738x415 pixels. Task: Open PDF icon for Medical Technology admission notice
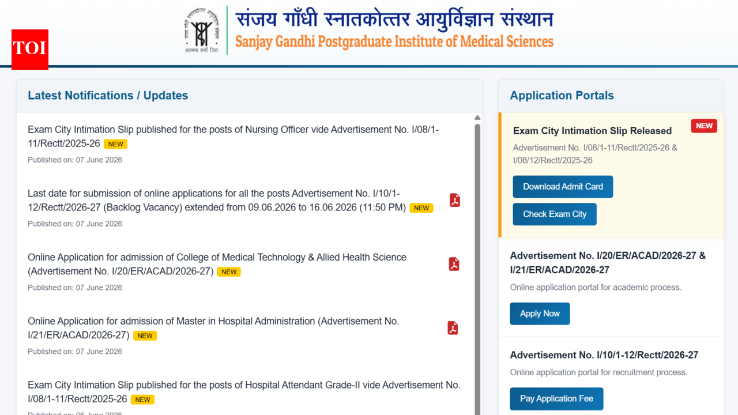tap(454, 264)
